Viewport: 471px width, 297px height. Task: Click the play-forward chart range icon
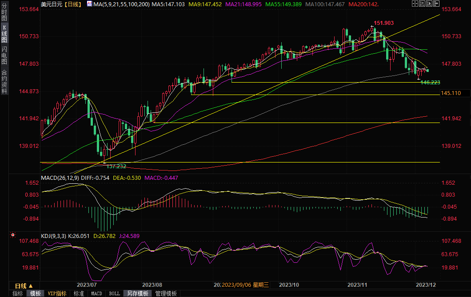tap(429, 4)
